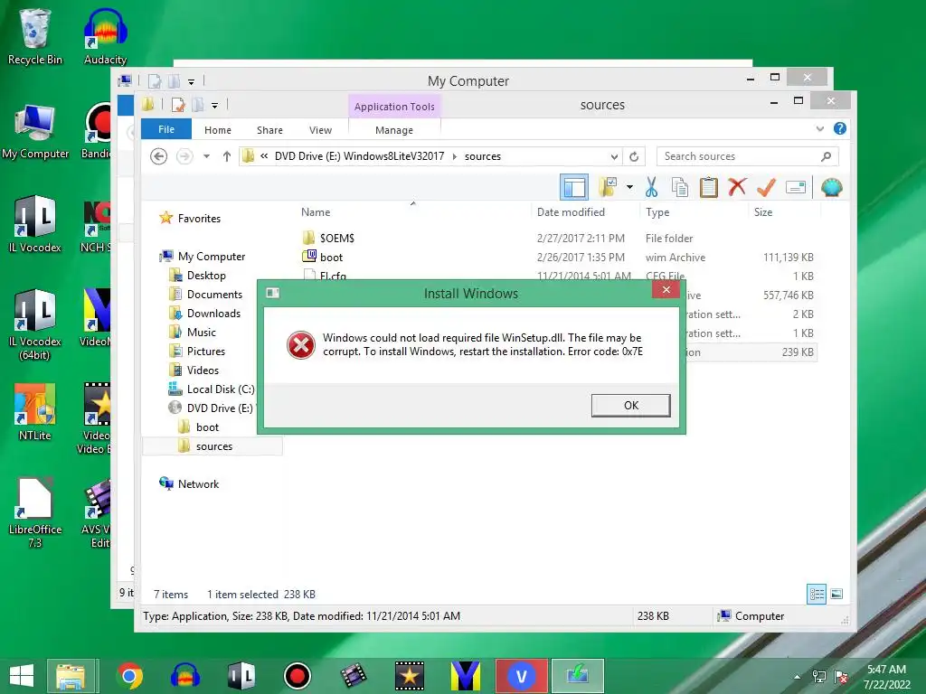Refresh the sources folder view
The image size is (926, 694).
(x=634, y=156)
